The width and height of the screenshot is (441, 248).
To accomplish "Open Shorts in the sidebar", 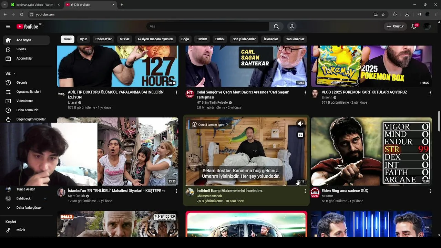I will [x=26, y=49].
